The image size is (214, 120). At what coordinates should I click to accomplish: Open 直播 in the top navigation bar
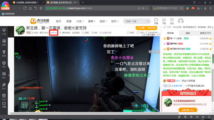69,21
